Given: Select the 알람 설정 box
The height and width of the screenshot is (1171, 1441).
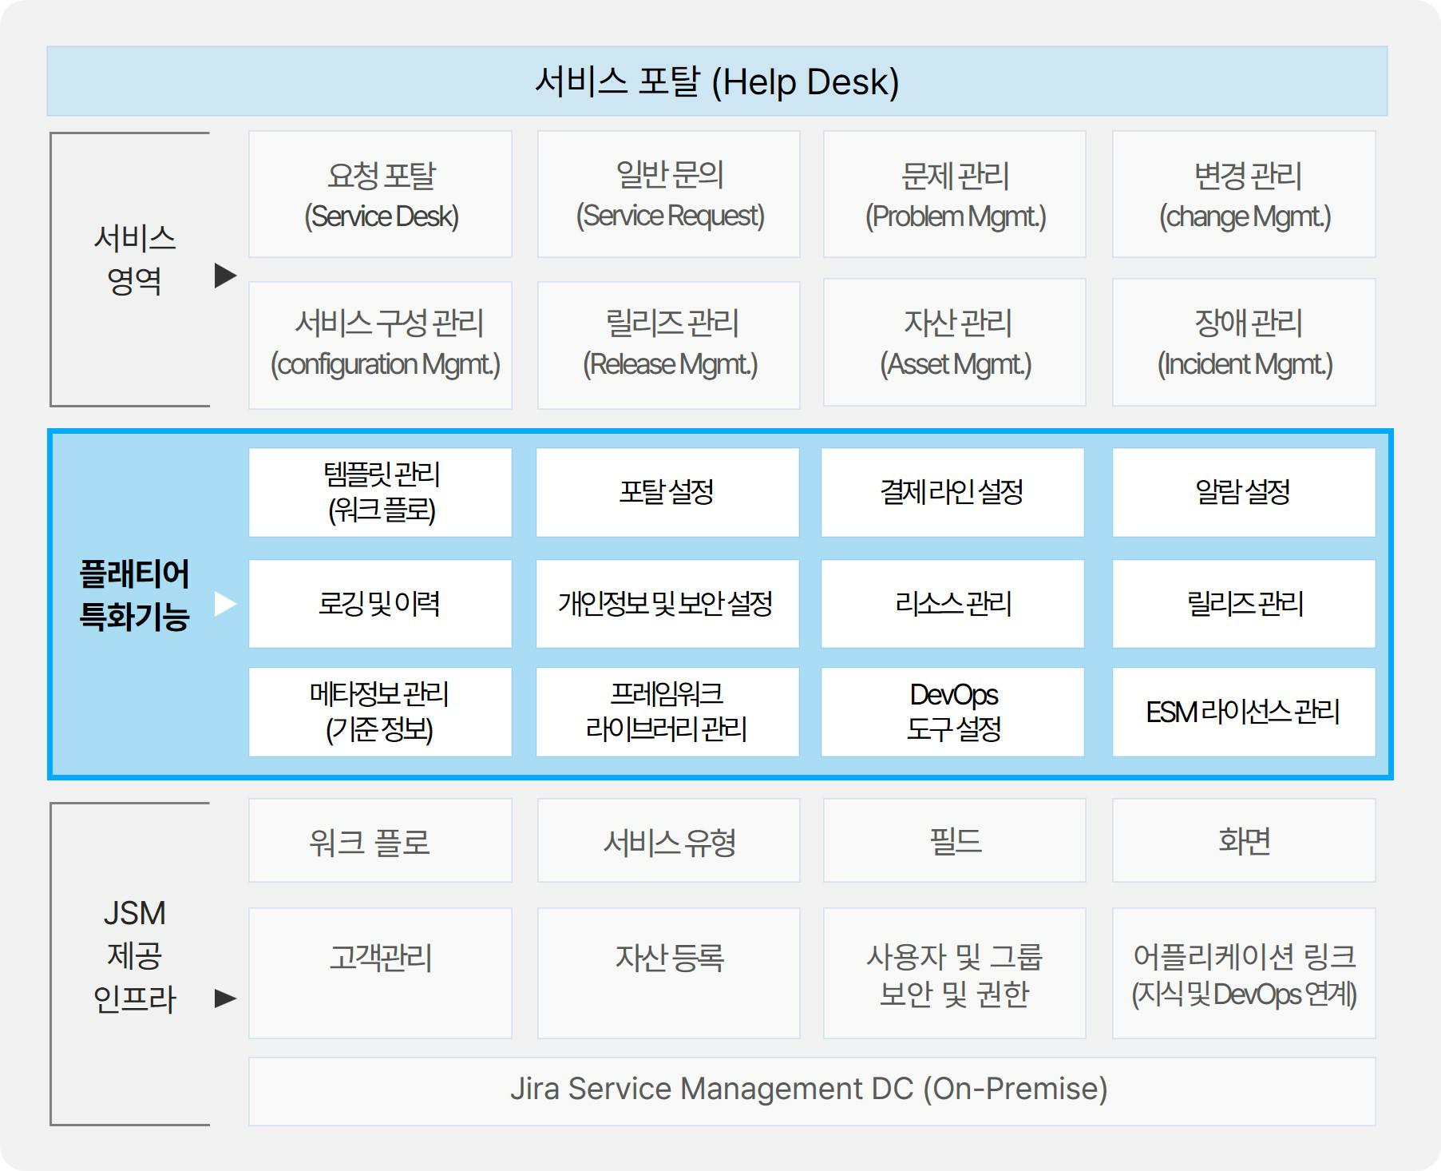Looking at the screenshot, I should 1244,492.
